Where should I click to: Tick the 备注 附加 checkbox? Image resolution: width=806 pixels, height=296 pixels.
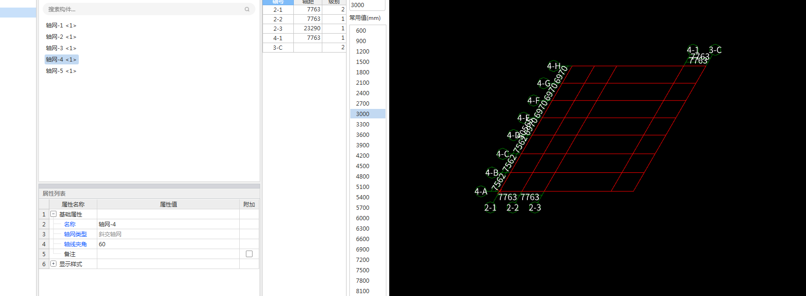click(x=249, y=254)
